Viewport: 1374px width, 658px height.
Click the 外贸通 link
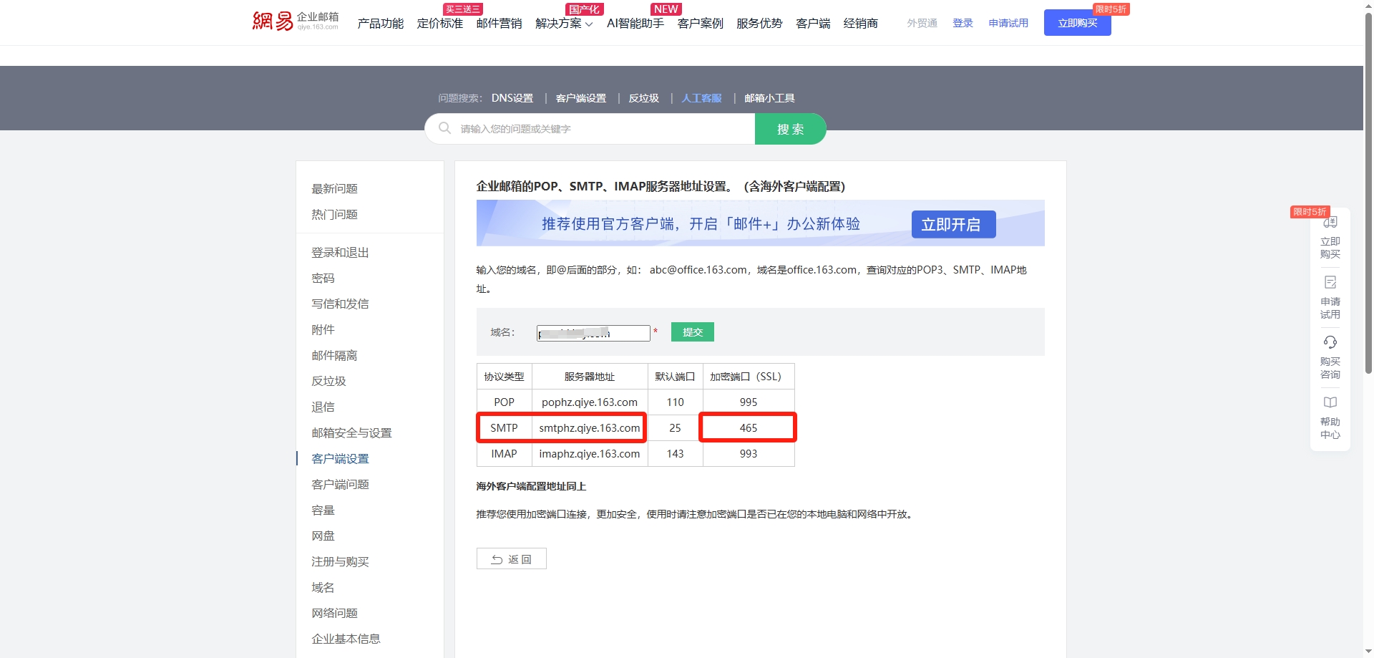[922, 23]
